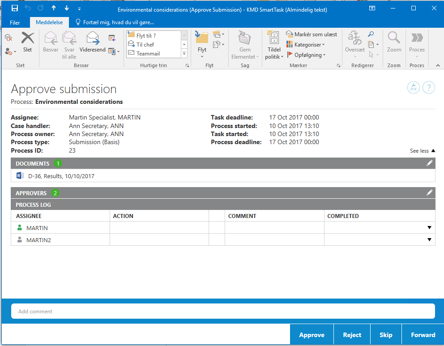Edit approvers using the pencil icon
Image resolution: width=444 pixels, height=346 pixels.
[x=430, y=193]
